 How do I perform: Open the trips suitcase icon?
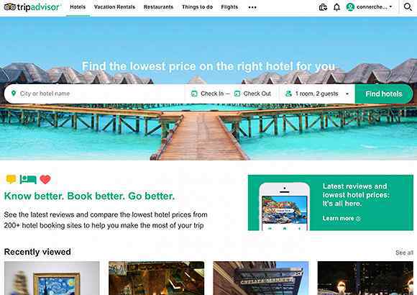pyautogui.click(x=323, y=7)
